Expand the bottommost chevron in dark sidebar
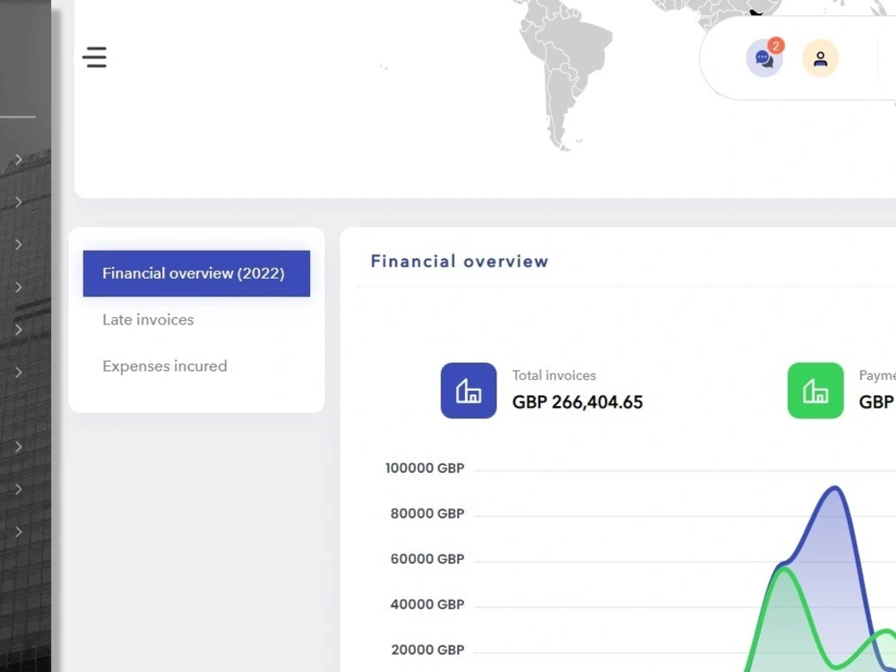896x672 pixels. pos(19,531)
